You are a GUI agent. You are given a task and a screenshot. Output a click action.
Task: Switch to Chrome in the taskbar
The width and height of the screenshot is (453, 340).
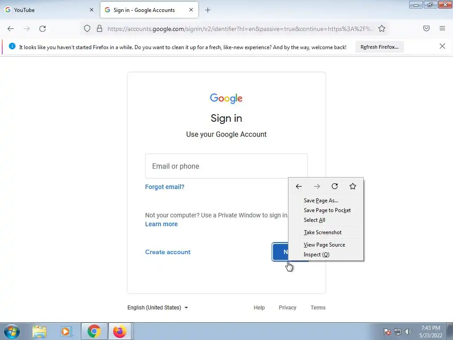point(94,331)
